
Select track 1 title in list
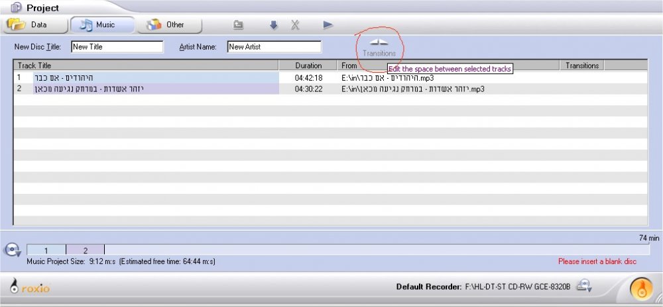point(156,77)
